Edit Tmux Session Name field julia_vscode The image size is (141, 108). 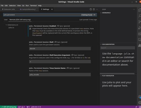point(60,74)
